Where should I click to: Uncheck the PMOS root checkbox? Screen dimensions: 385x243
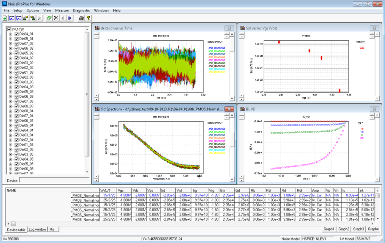click(x=10, y=30)
